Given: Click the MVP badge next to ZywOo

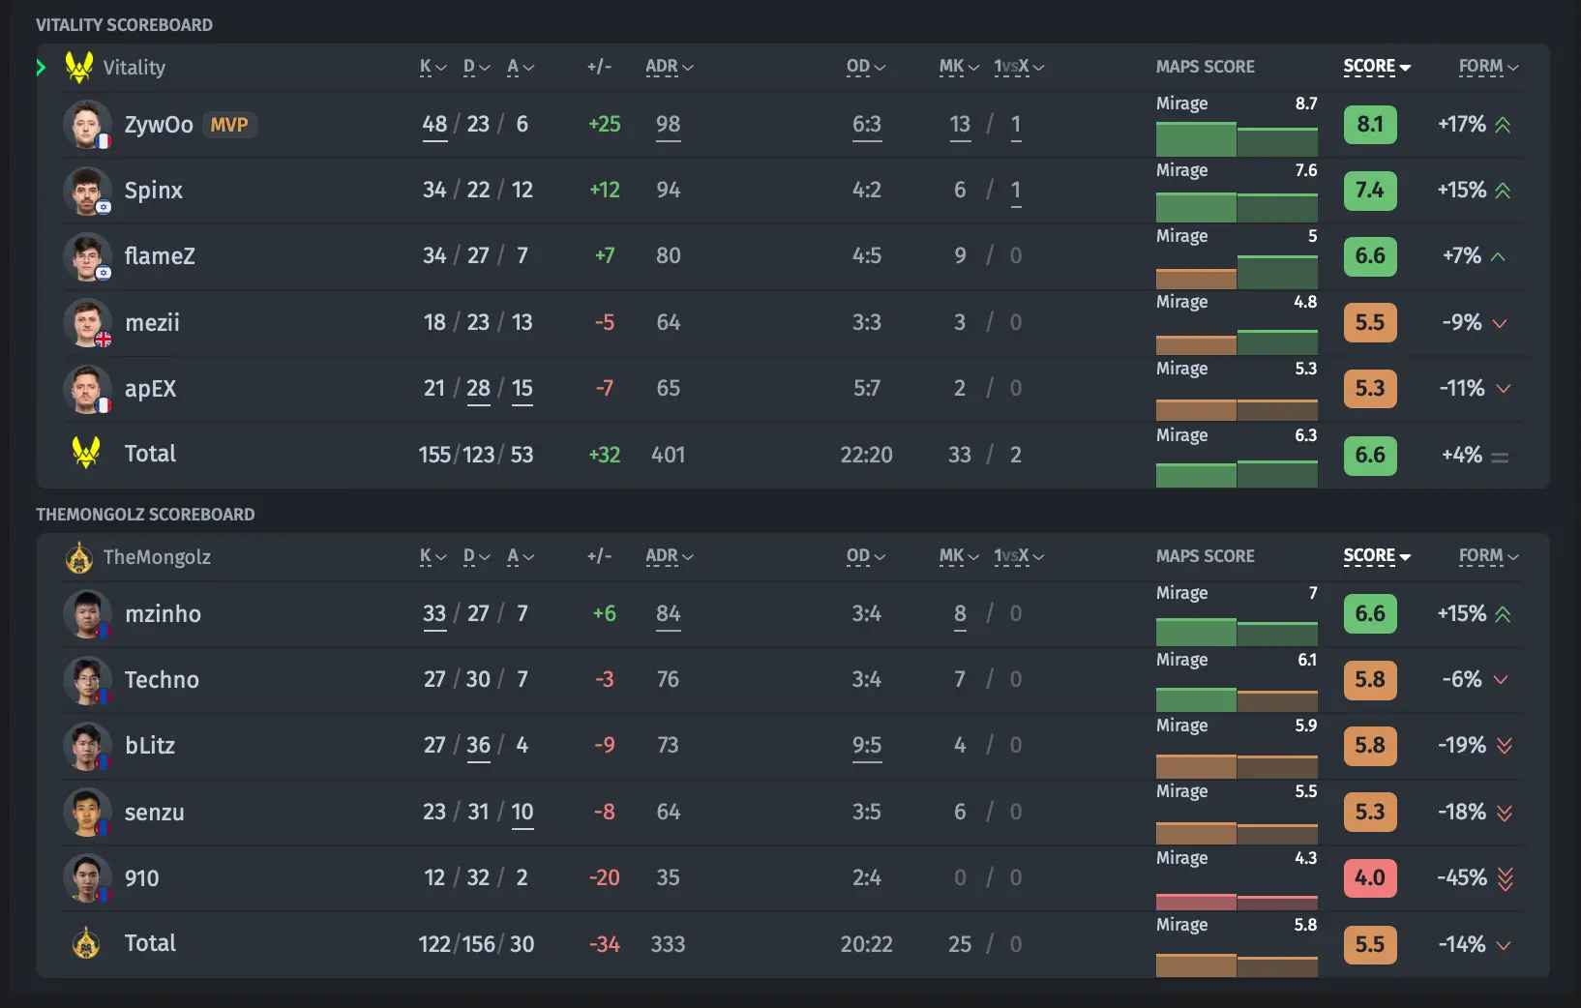Looking at the screenshot, I should point(229,125).
